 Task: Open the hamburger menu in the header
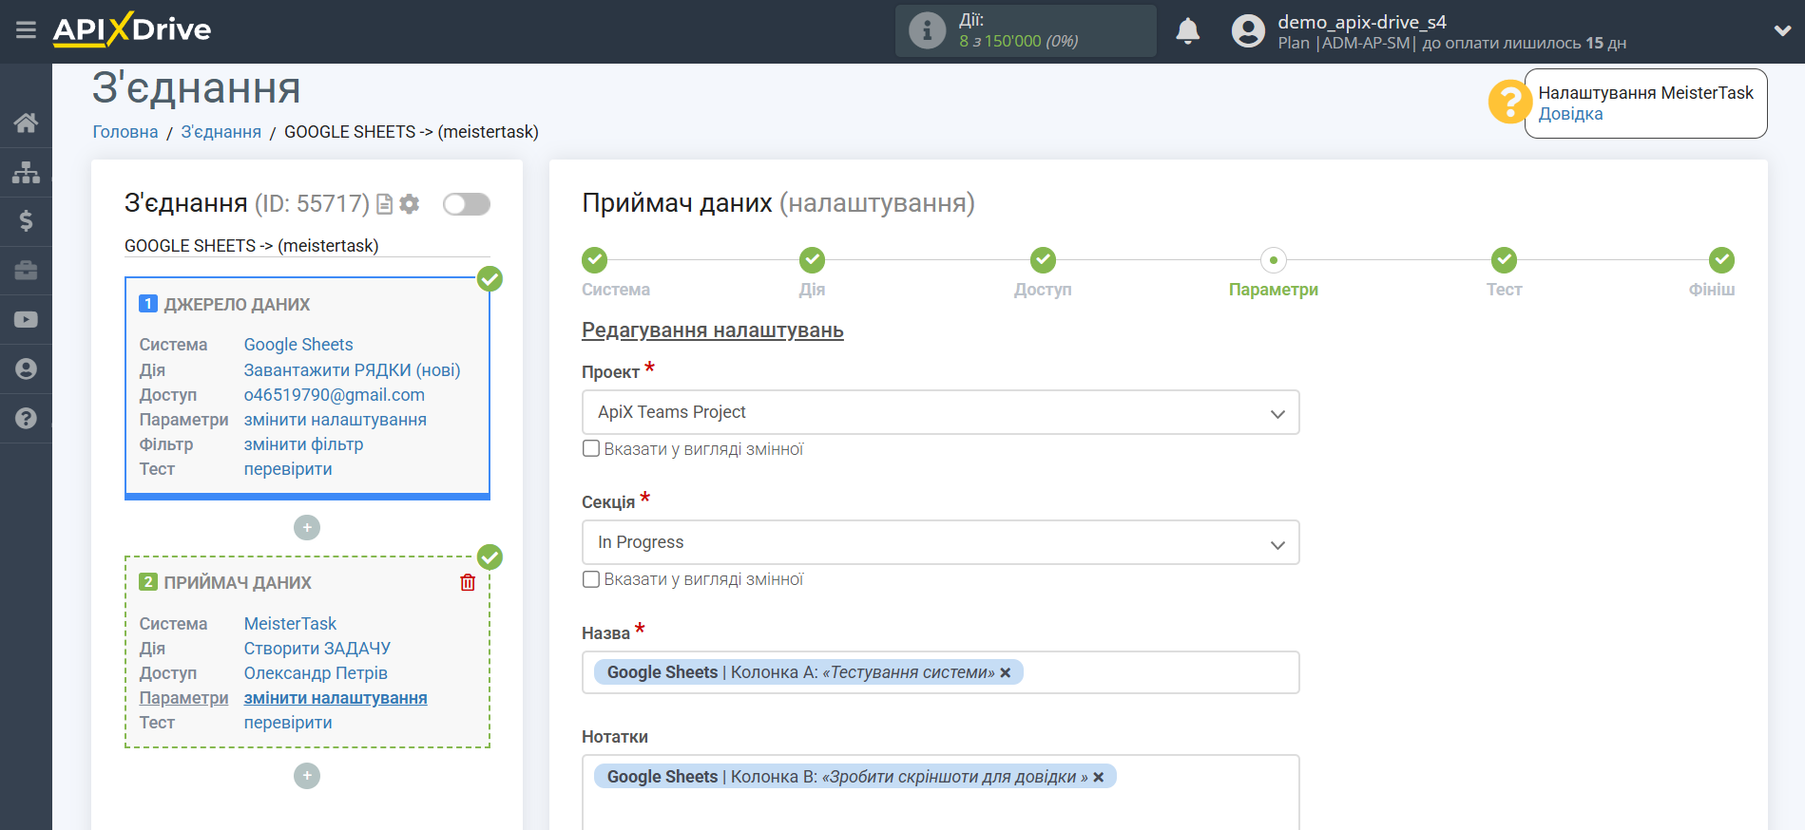coord(26,30)
